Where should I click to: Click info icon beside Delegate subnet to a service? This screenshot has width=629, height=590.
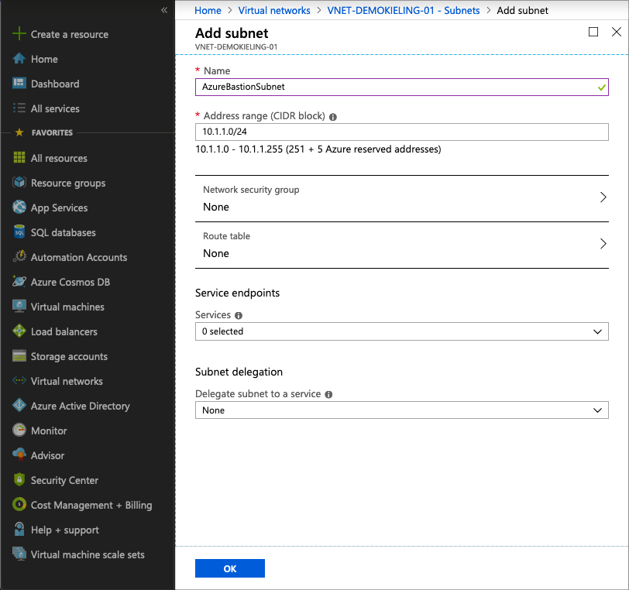(328, 395)
